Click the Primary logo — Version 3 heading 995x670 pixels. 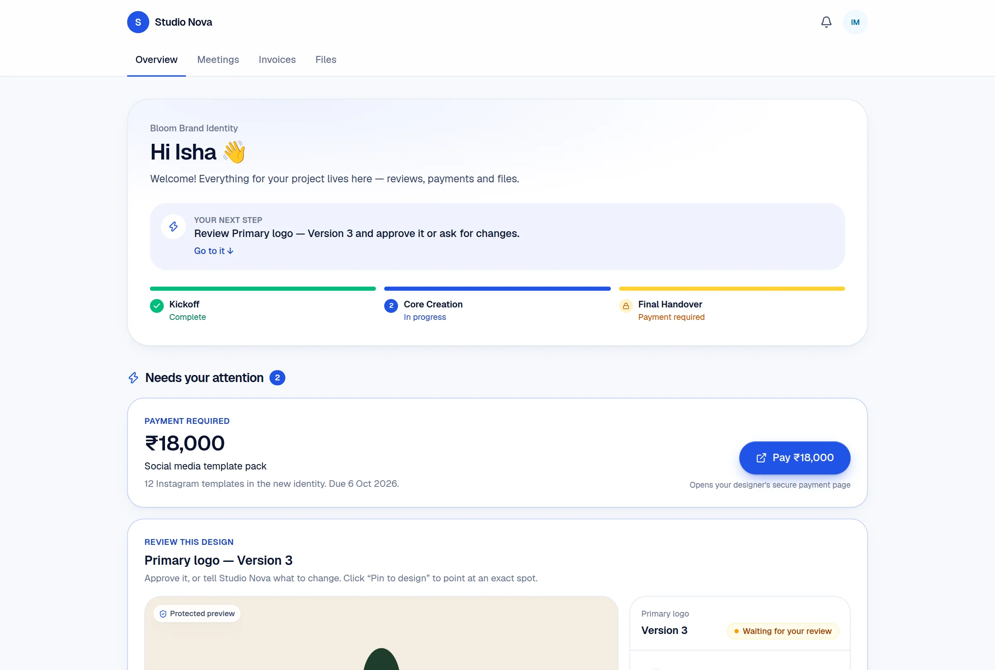click(x=218, y=561)
